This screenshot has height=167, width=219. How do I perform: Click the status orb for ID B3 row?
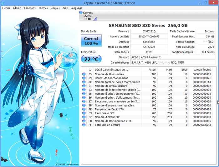tap(84, 90)
